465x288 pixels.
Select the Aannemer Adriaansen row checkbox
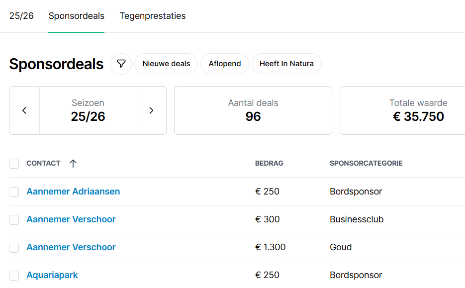click(x=14, y=192)
